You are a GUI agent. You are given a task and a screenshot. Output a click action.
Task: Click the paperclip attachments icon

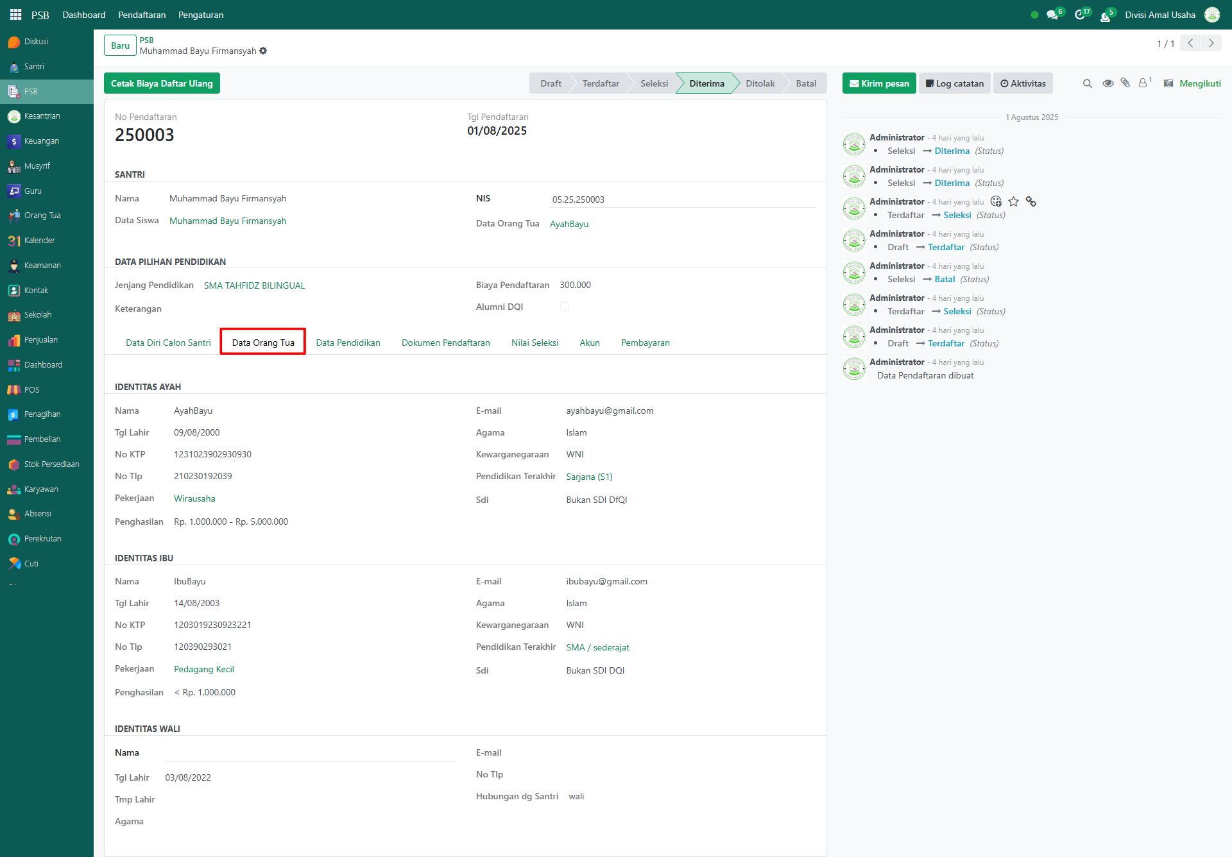1125,83
